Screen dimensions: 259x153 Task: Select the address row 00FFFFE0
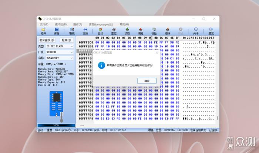86,115
